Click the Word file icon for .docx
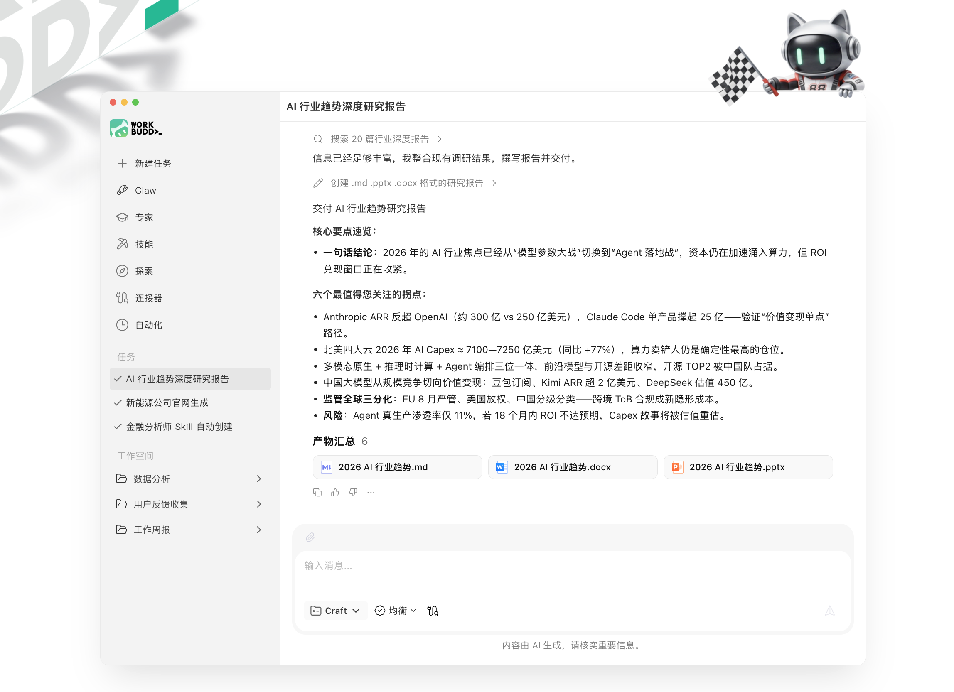 (x=502, y=467)
